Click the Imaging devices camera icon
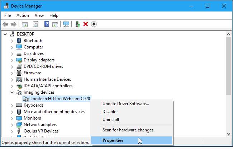 19,92
